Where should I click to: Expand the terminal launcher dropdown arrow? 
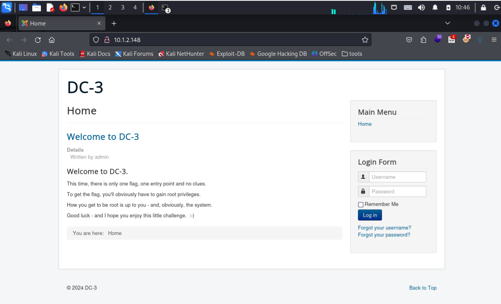tap(84, 7)
